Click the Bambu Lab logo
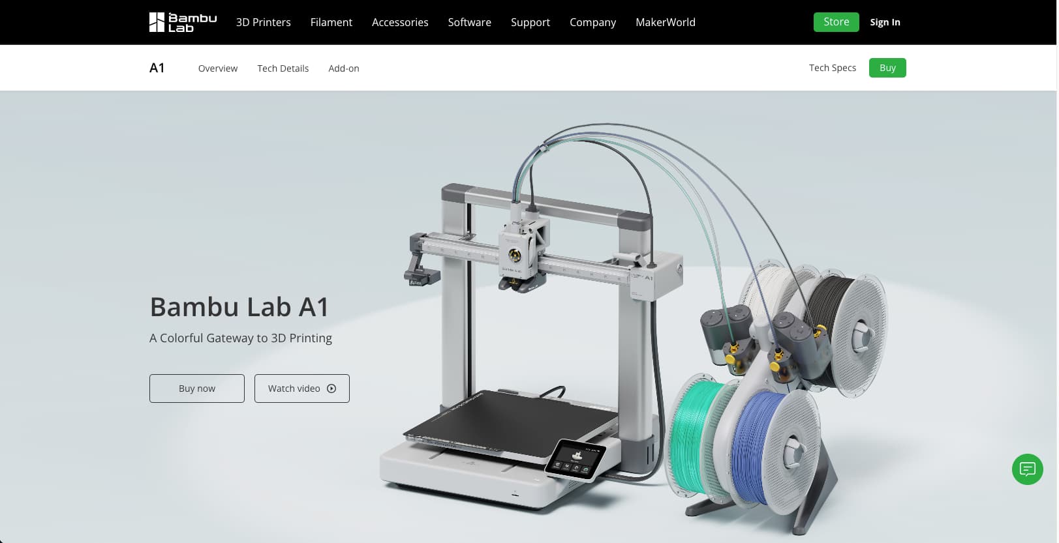The width and height of the screenshot is (1059, 543). [x=183, y=22]
